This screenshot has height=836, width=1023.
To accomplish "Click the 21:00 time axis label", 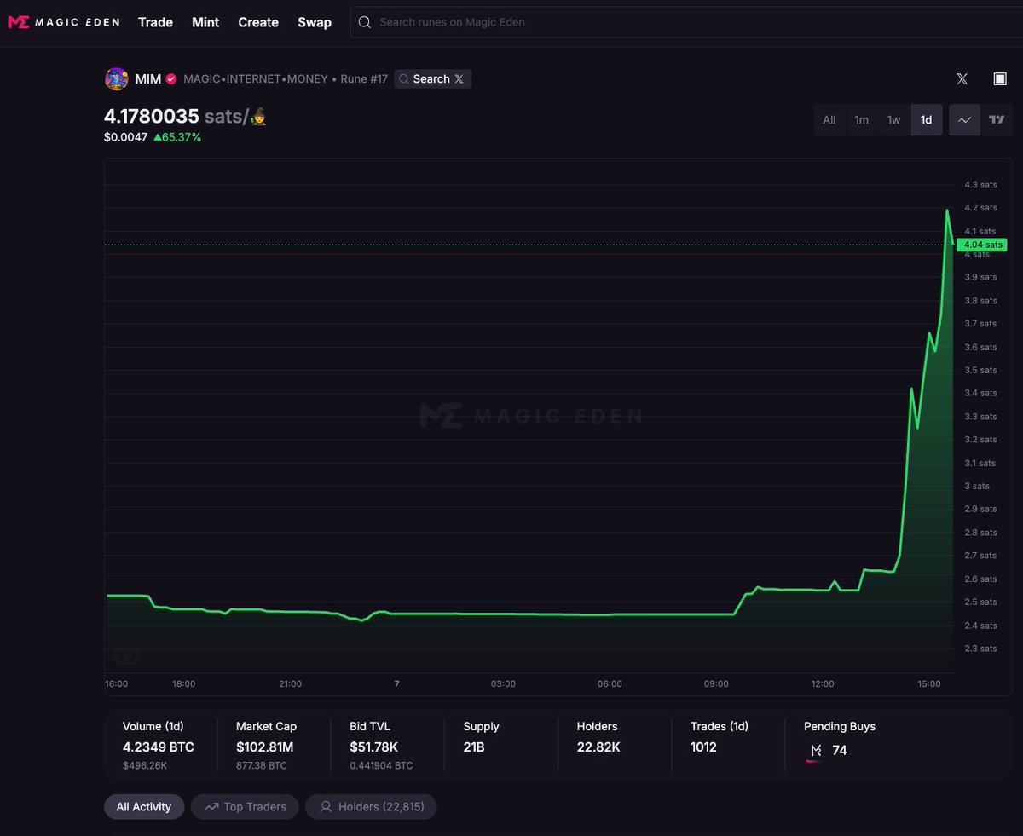I will (290, 683).
